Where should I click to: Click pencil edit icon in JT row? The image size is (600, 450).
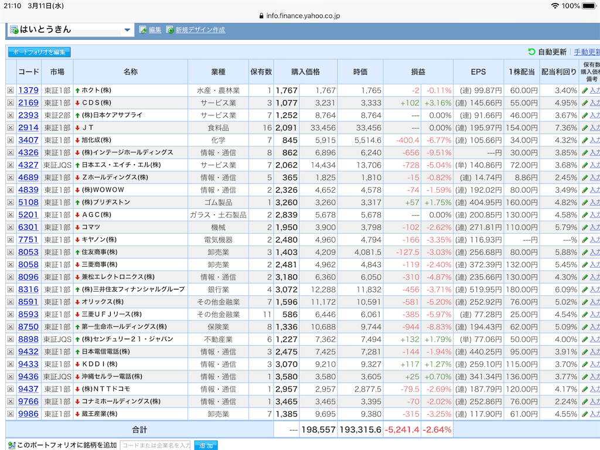pos(585,128)
